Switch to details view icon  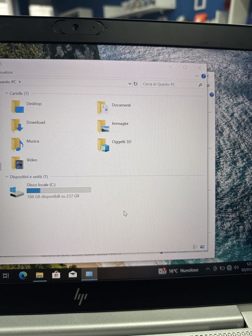pos(195,247)
